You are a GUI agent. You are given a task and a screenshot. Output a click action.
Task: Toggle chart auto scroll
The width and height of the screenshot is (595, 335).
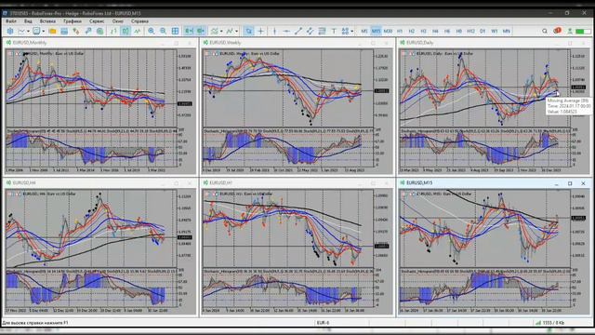point(189,31)
